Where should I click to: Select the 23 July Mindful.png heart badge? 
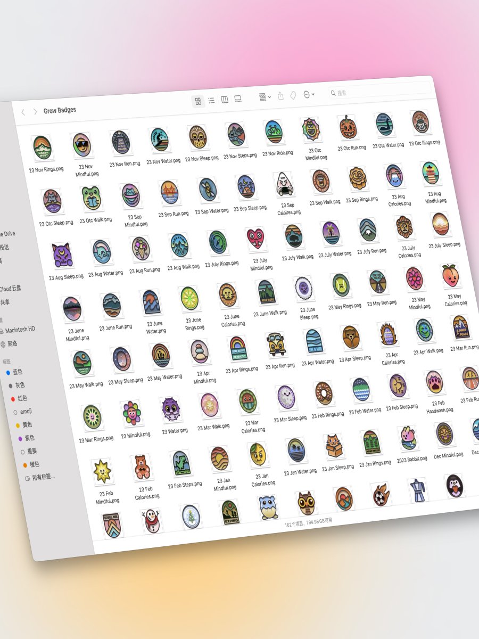tap(256, 239)
